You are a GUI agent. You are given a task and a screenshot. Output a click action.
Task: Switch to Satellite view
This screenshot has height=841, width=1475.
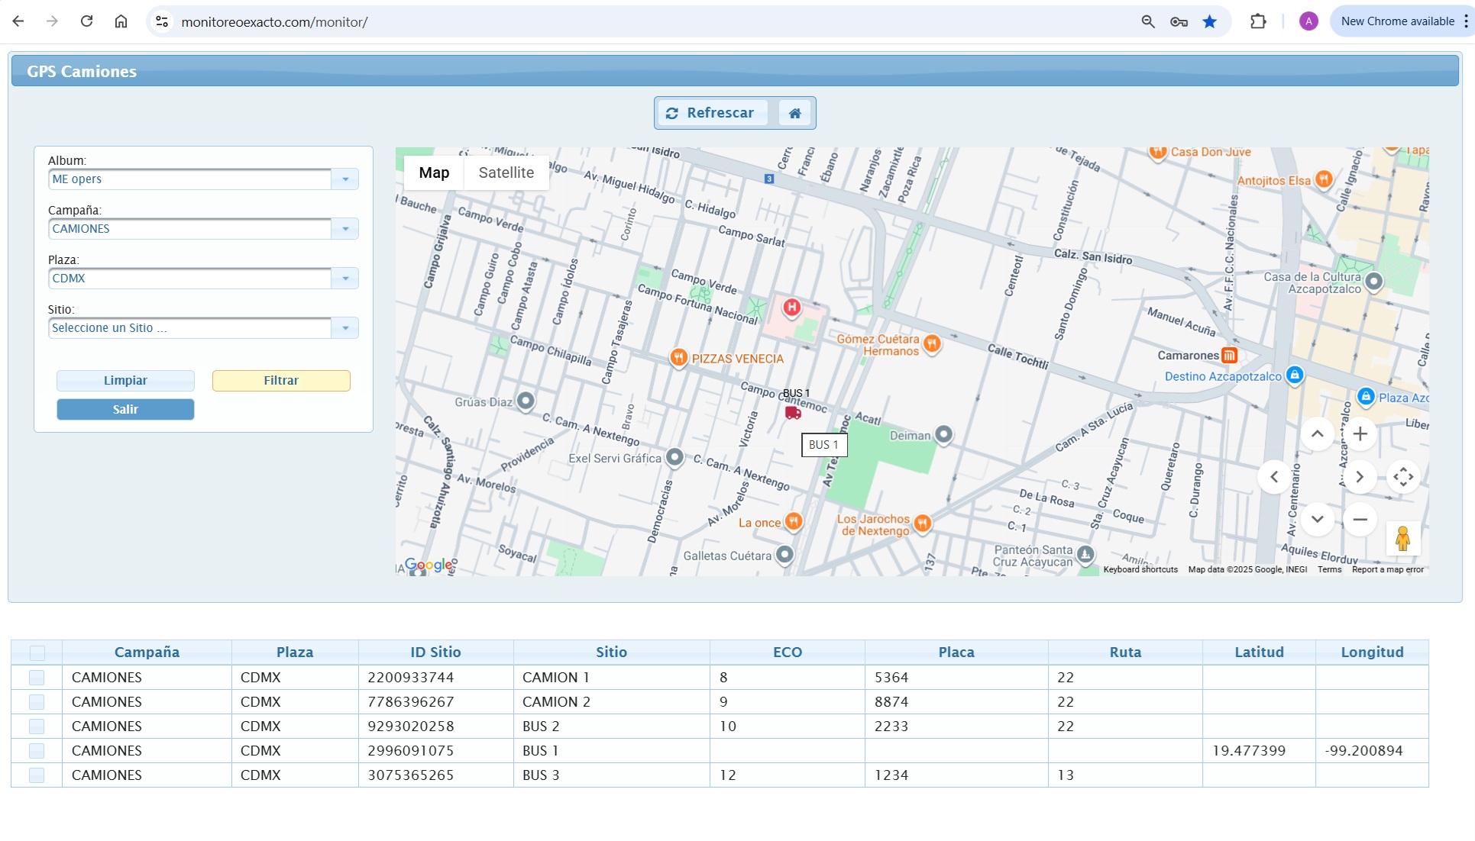click(x=506, y=172)
